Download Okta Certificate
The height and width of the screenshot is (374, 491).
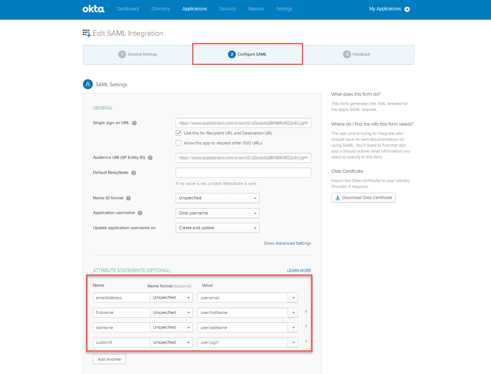click(x=363, y=198)
